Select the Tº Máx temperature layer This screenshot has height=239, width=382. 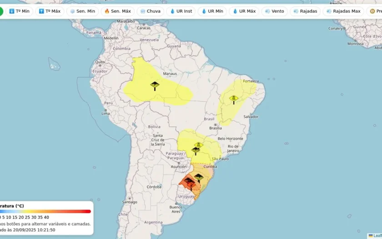point(50,11)
